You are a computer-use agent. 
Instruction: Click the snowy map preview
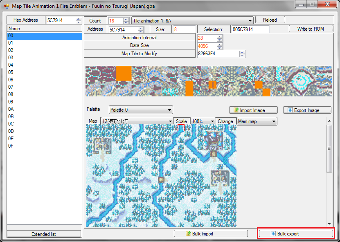pyautogui.click(x=161, y=176)
